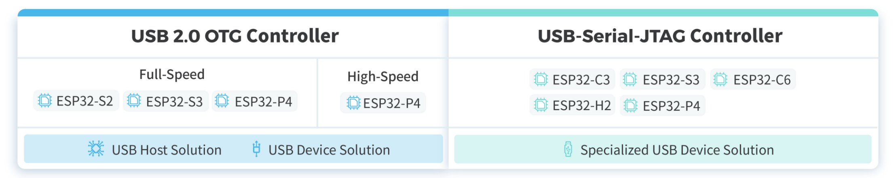Click ESP32-P4 chip icon in USB-Serial-JTAG section
The width and height of the screenshot is (896, 178).
pyautogui.click(x=630, y=106)
